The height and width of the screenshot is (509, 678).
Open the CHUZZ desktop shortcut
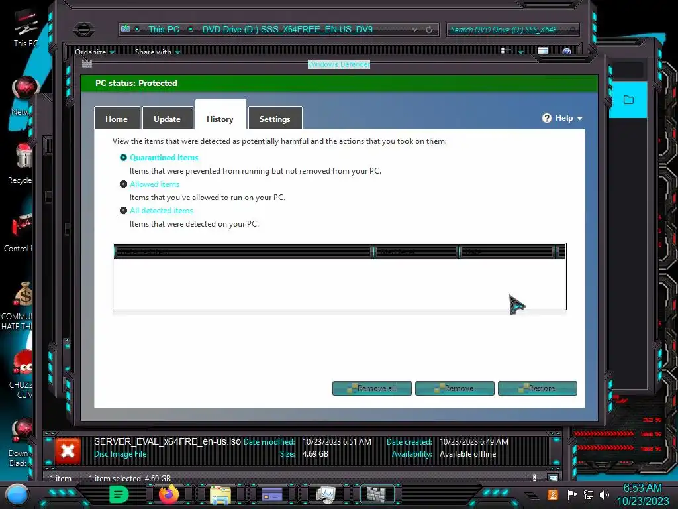(x=22, y=374)
